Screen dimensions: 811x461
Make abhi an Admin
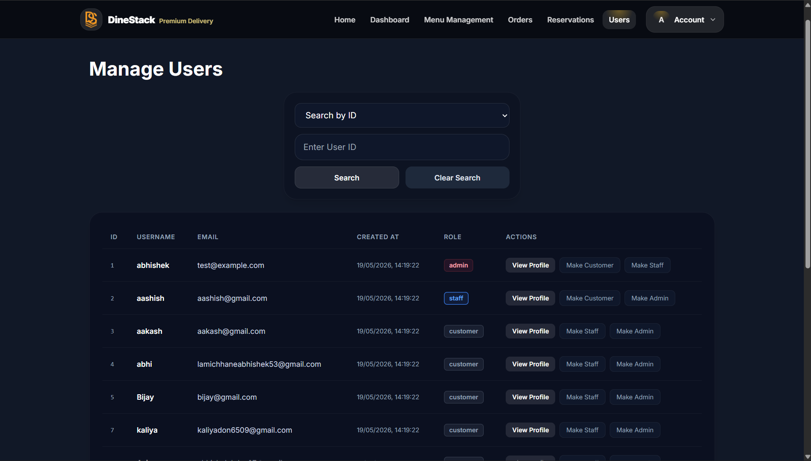(x=635, y=364)
